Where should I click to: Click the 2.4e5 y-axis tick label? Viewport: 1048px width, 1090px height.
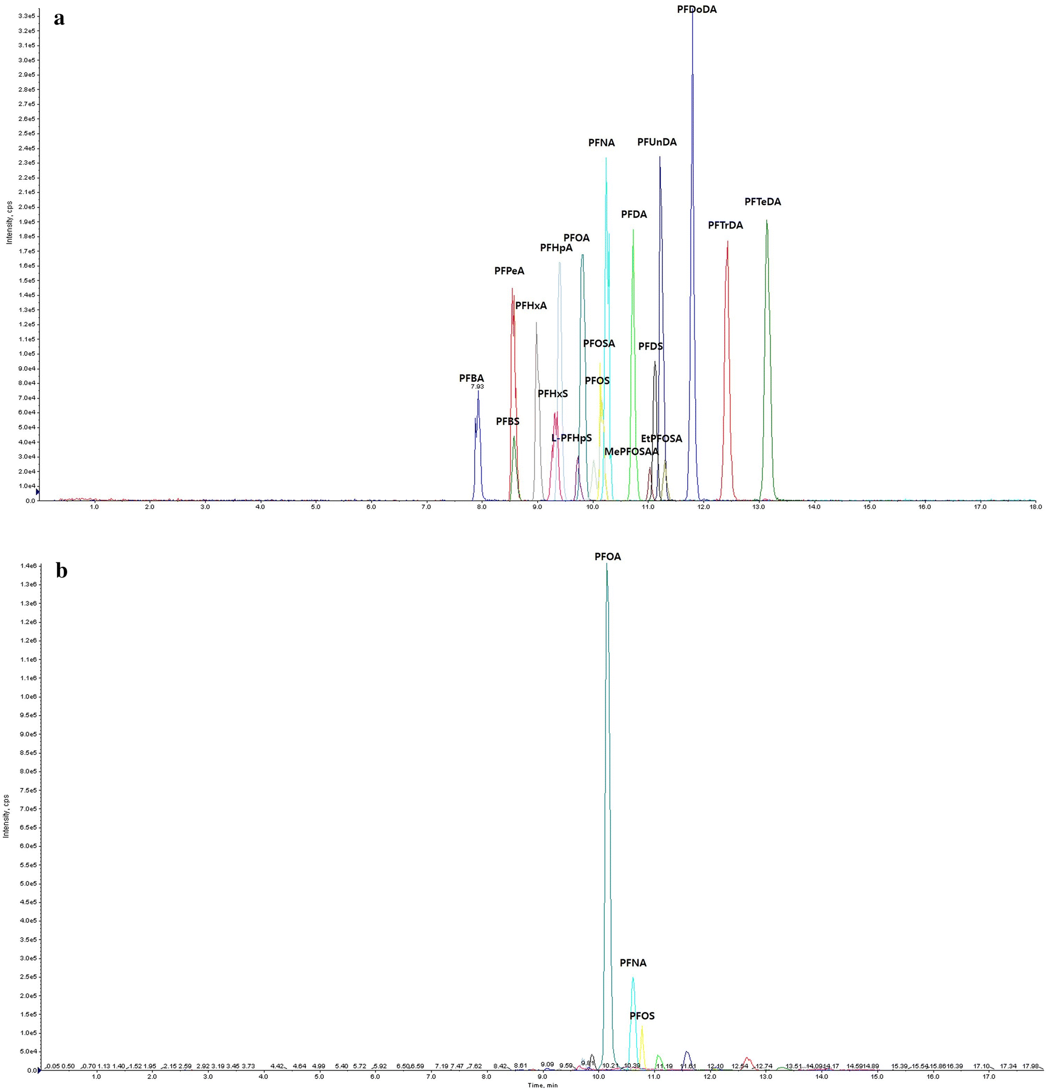27,148
